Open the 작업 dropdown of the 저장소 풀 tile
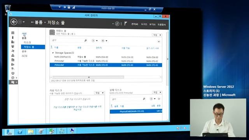 point(157,35)
